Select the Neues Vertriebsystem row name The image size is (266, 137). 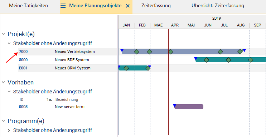pos(75,52)
